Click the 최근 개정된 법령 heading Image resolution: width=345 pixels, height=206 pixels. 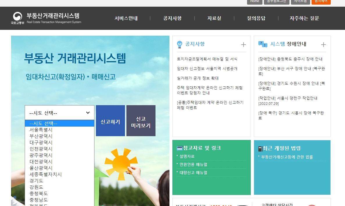point(281,148)
